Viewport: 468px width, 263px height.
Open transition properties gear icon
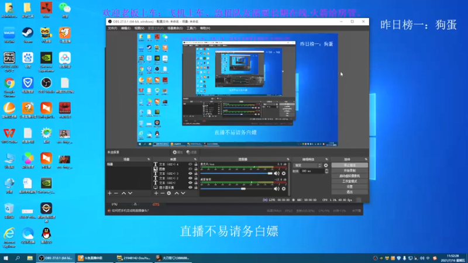(x=326, y=165)
